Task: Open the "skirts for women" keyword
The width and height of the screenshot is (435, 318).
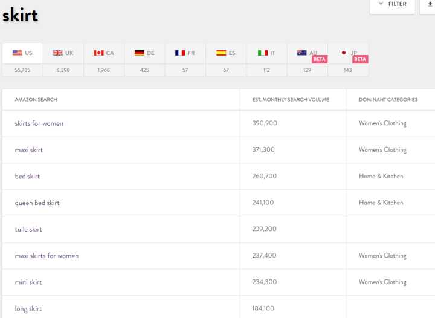Action: click(39, 123)
